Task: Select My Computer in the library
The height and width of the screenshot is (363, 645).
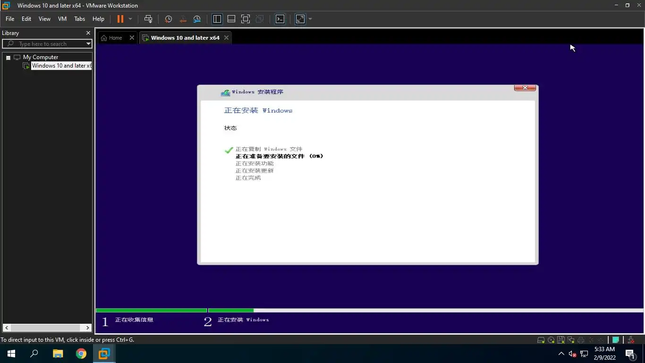Action: (x=41, y=57)
